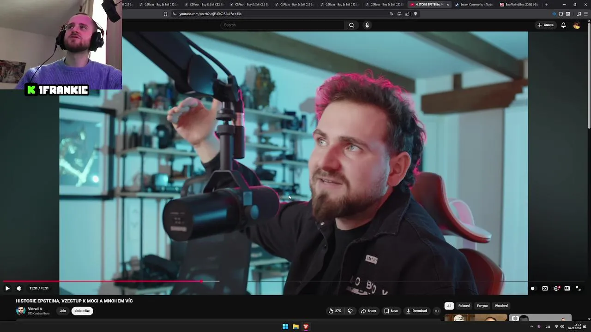Turn on subtitles with the CC button

coord(545,288)
